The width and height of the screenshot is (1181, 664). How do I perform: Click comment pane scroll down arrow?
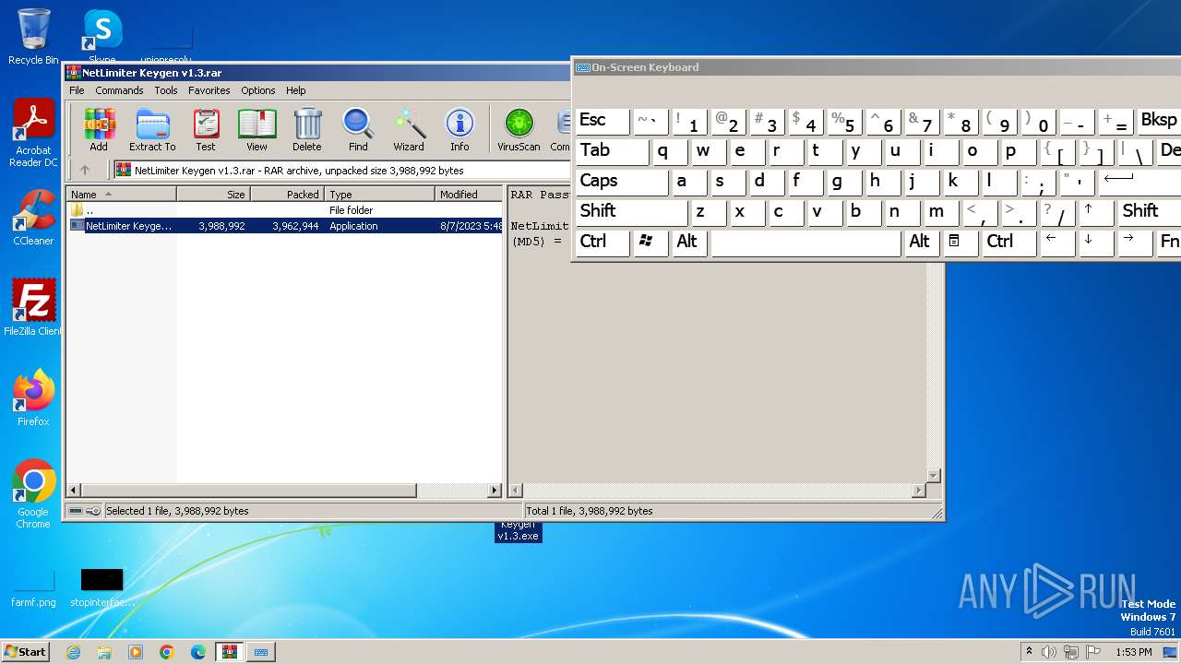point(933,476)
